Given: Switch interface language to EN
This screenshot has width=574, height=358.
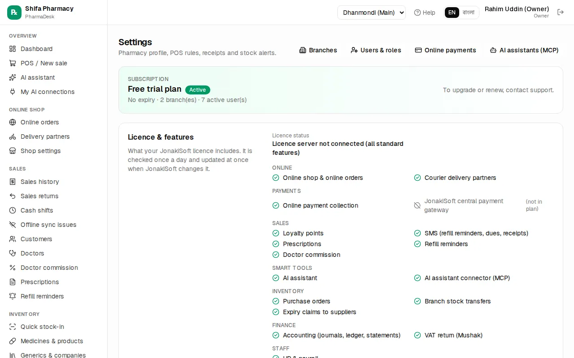Looking at the screenshot, I should pos(452,13).
